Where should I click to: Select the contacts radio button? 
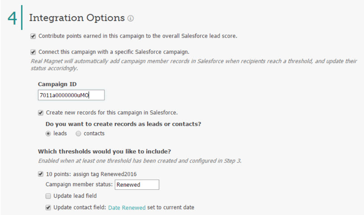click(x=79, y=134)
